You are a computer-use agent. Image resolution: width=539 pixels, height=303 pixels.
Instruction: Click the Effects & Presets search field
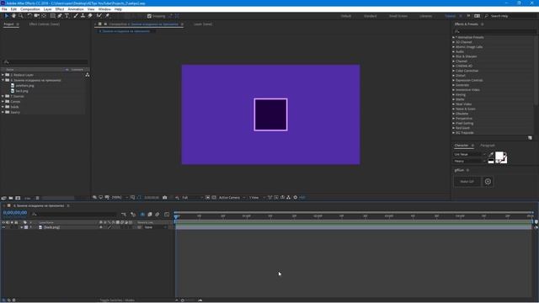pos(494,31)
